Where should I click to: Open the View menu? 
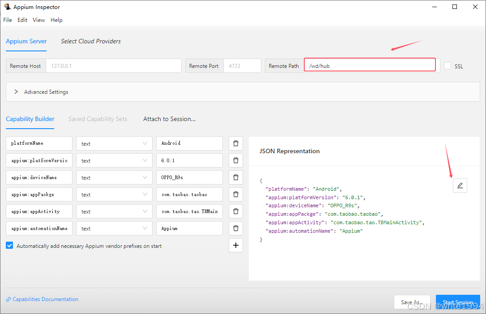39,20
